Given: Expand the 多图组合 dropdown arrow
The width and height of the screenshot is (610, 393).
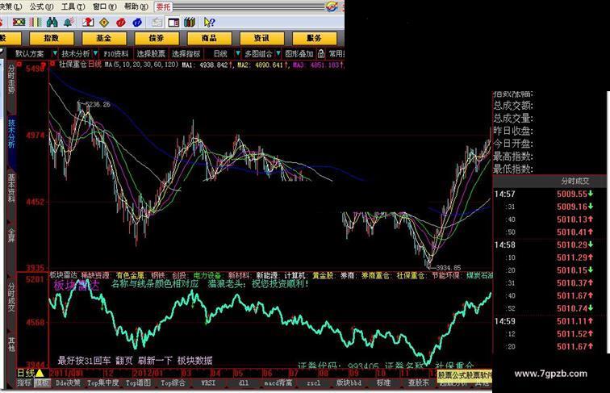Looking at the screenshot, I should tap(278, 53).
